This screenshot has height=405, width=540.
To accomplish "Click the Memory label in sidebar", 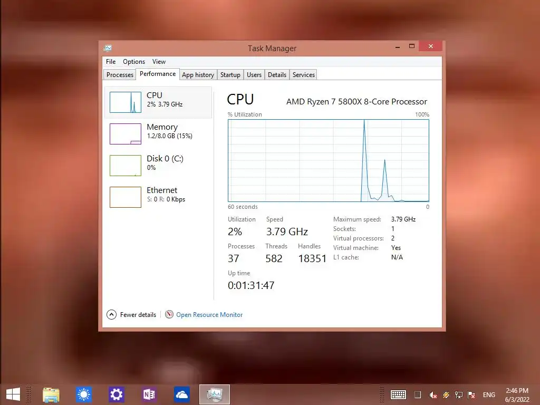I will 162,127.
